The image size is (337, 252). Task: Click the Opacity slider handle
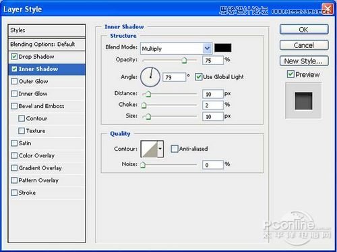tap(184, 60)
